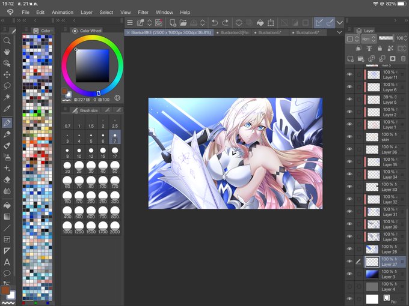The height and width of the screenshot is (306, 409).
Task: Click the hue ring of the Color Wheel
Action: [93, 38]
